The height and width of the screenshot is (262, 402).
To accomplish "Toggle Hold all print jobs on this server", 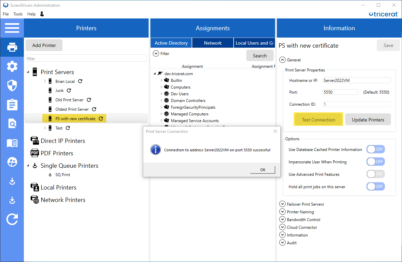I will click(x=375, y=187).
